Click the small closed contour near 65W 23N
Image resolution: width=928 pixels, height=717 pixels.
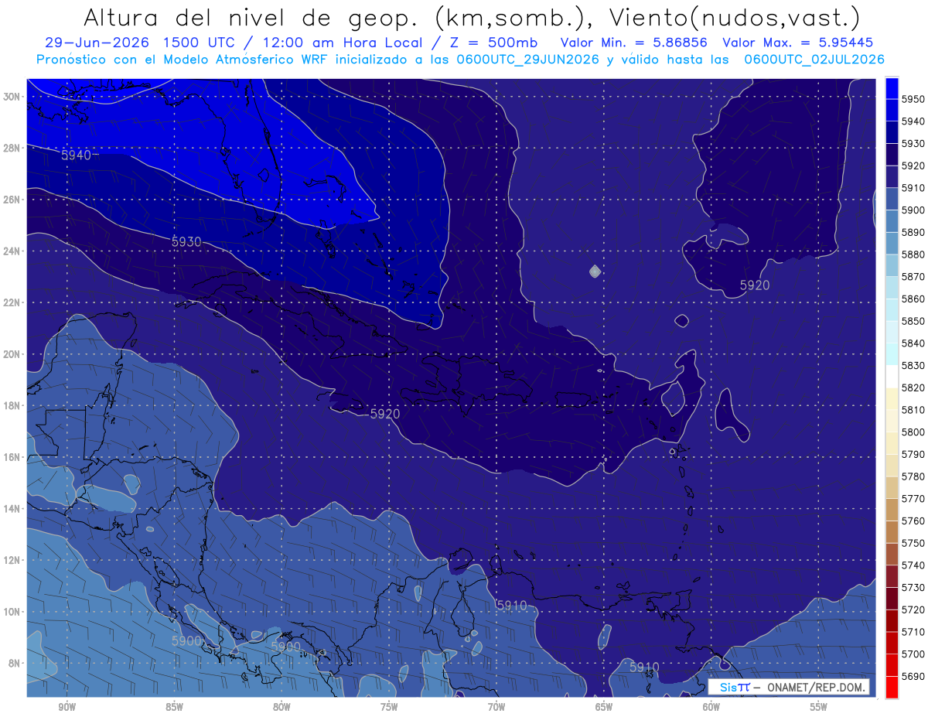(x=595, y=271)
